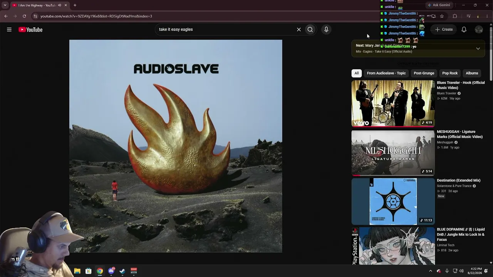Open the Destination Extended Mix thumbnail
The width and height of the screenshot is (493, 277).
pyautogui.click(x=393, y=201)
